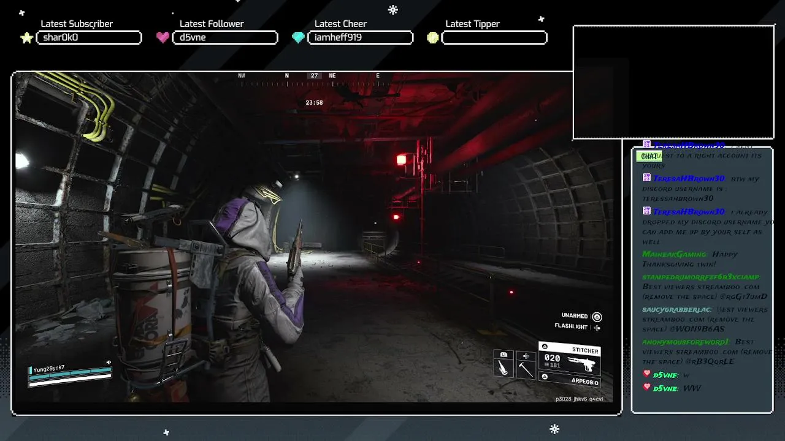
Task: Click the yellow star Latest Subscriber icon
Action: pos(26,38)
